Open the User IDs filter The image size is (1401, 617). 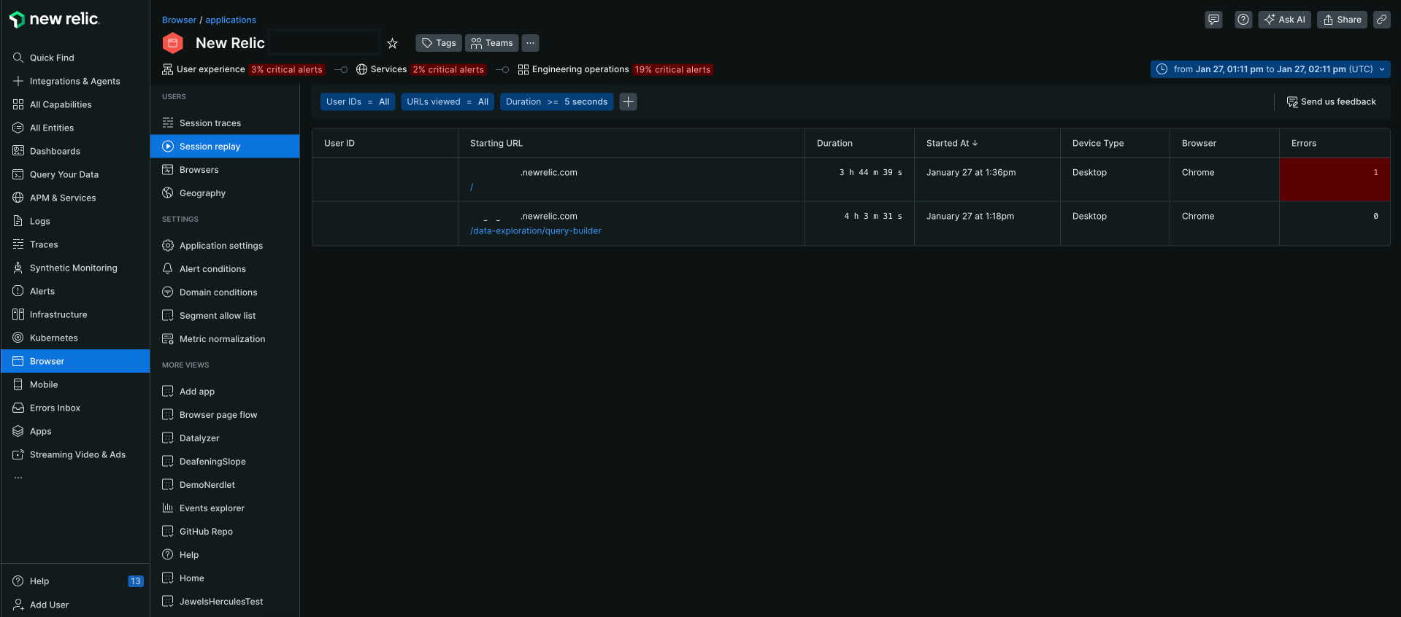click(x=358, y=102)
